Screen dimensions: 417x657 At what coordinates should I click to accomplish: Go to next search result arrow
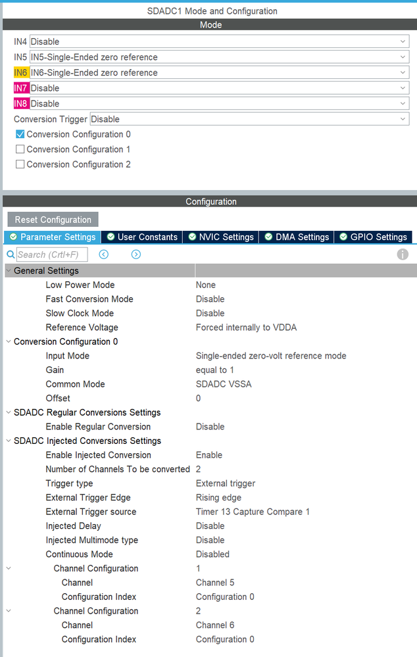(x=135, y=255)
